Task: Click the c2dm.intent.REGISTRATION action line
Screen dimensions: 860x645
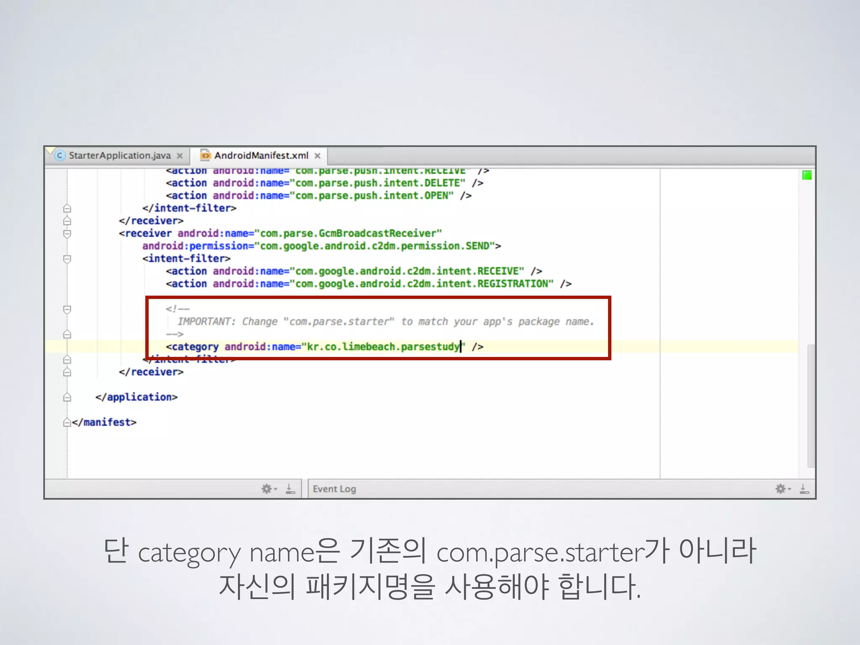Action: pos(369,284)
